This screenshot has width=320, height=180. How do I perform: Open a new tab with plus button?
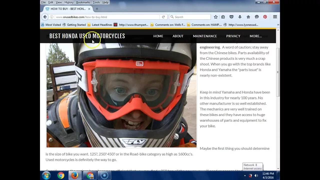(x=97, y=9)
